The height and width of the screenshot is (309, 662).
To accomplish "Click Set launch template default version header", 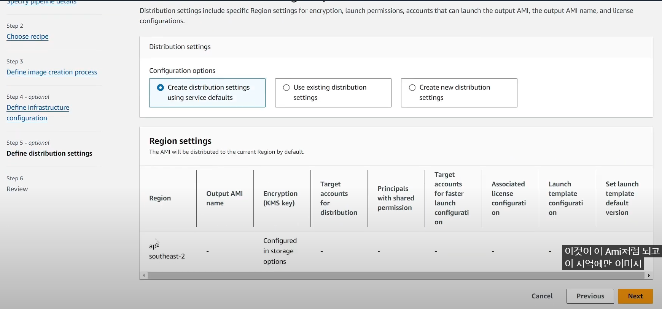I will click(x=622, y=198).
